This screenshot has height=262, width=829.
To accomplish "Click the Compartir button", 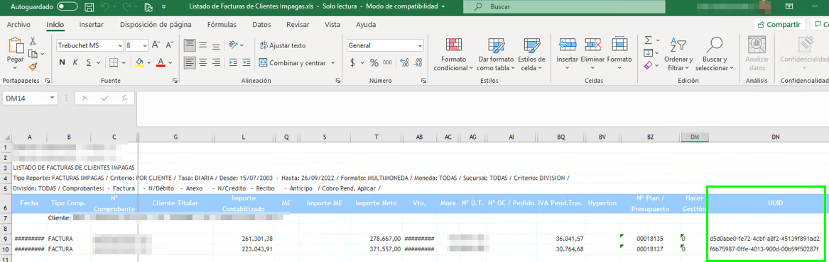I will tap(780, 24).
